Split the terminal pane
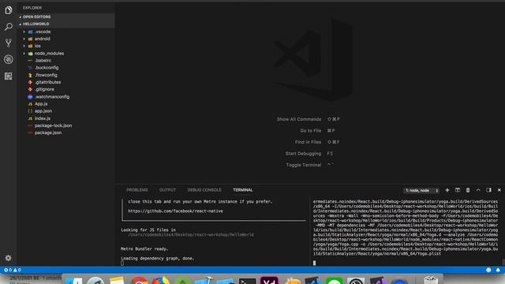Viewport: 505px width, 284px height. 458,190
